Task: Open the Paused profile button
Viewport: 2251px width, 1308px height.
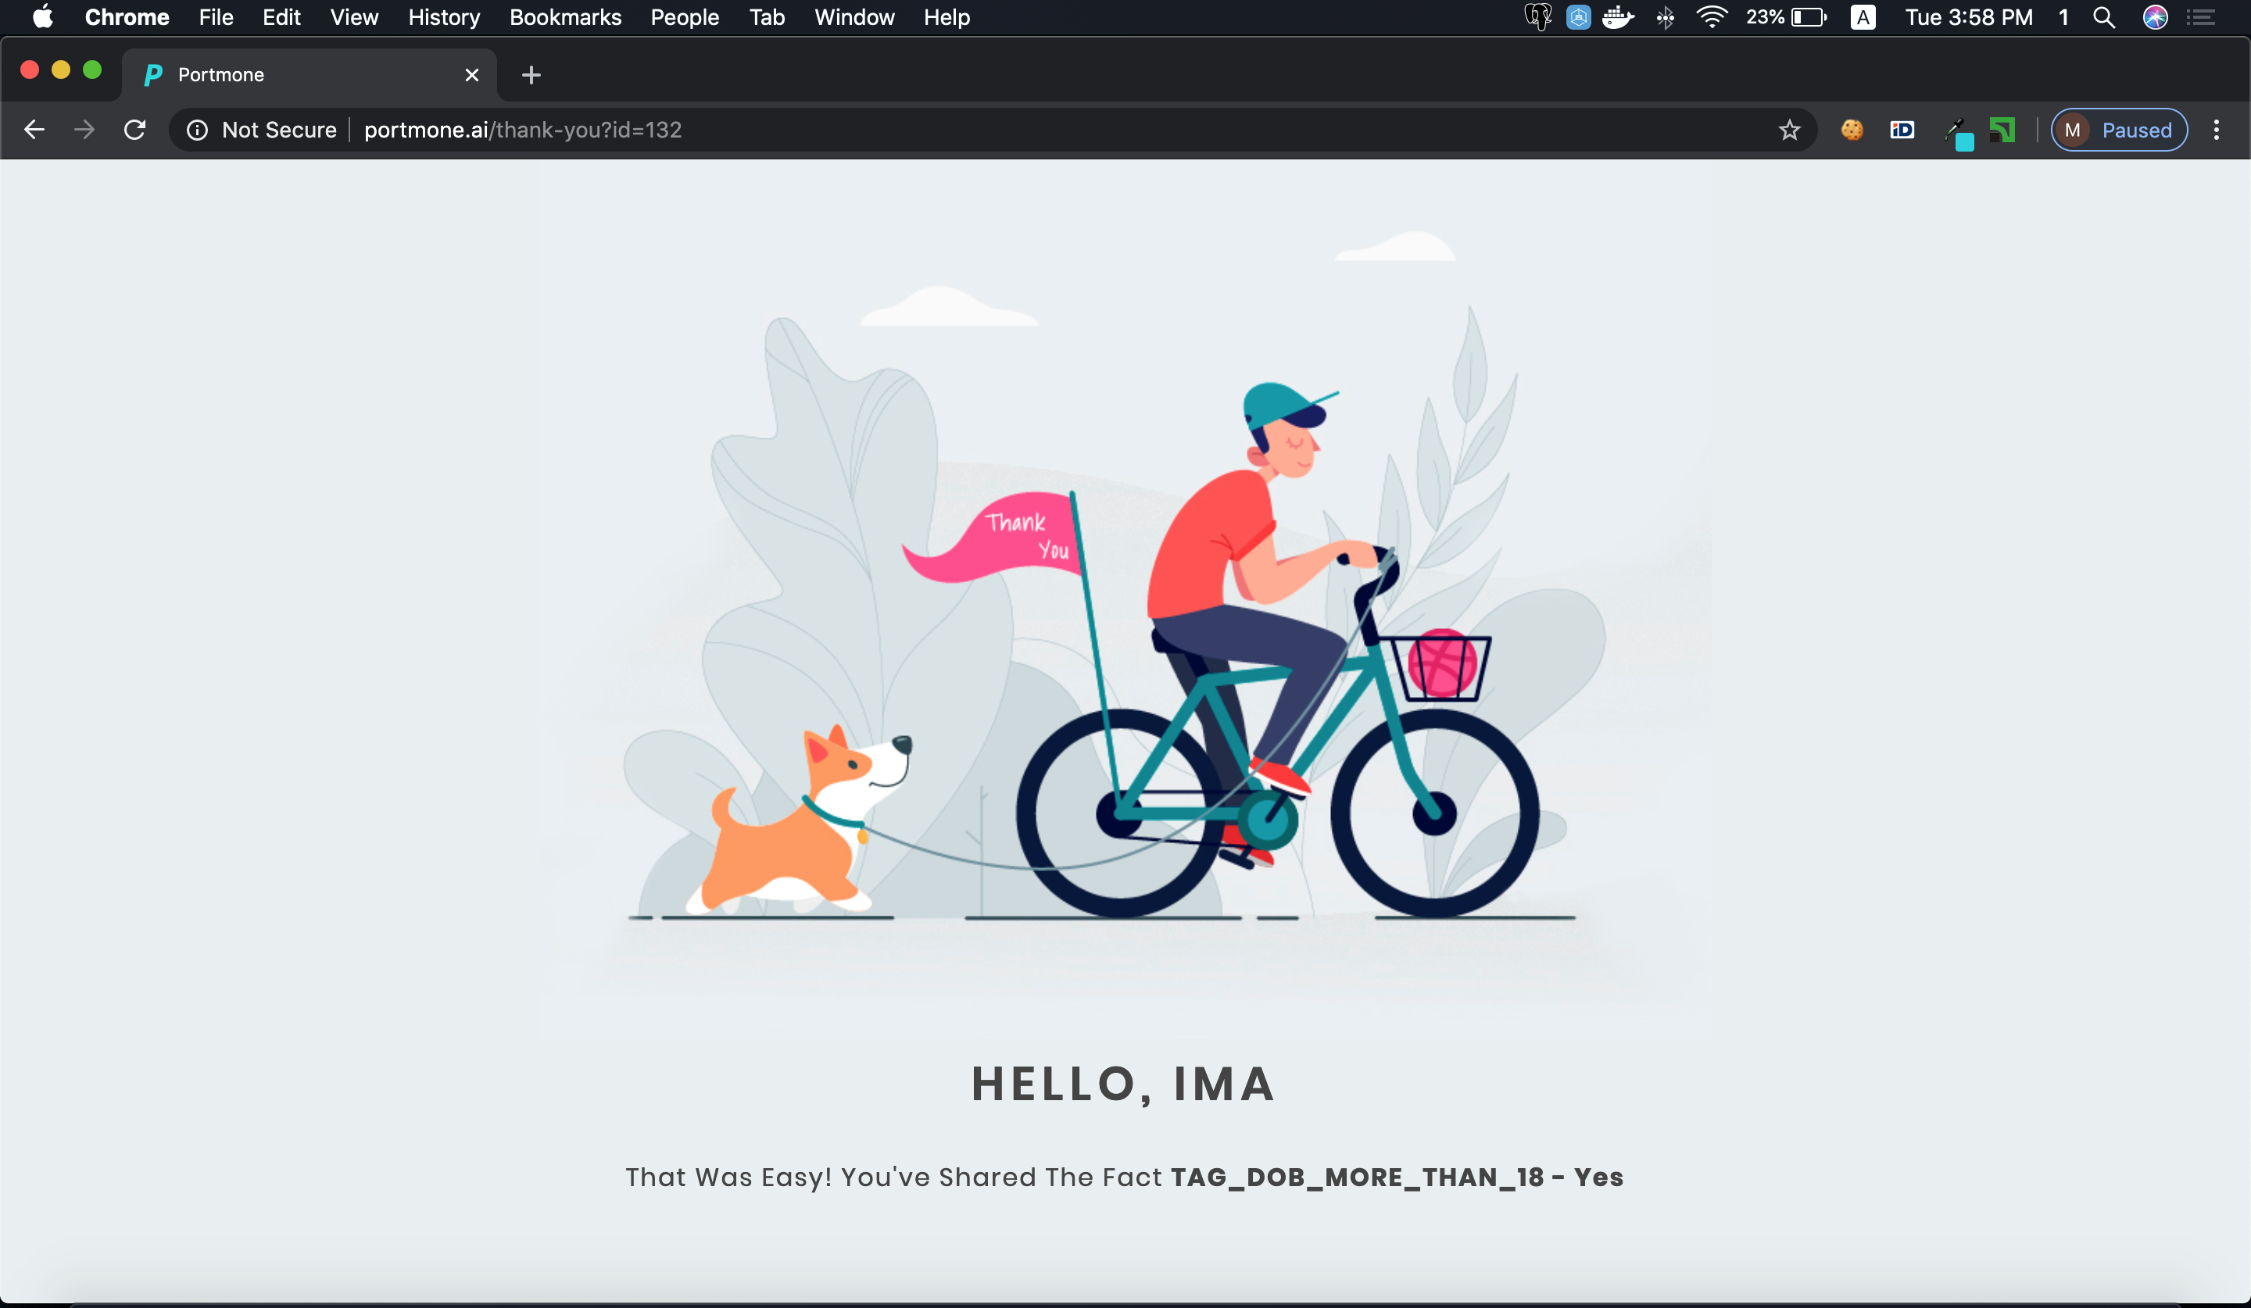Action: click(2118, 130)
